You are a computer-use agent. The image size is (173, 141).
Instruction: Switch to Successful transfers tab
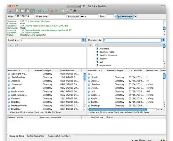pyautogui.click(x=59, y=136)
